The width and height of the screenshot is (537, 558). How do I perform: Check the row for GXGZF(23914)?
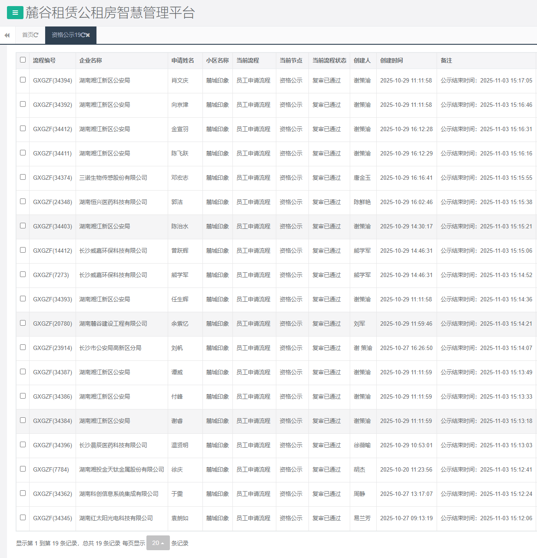(x=23, y=347)
